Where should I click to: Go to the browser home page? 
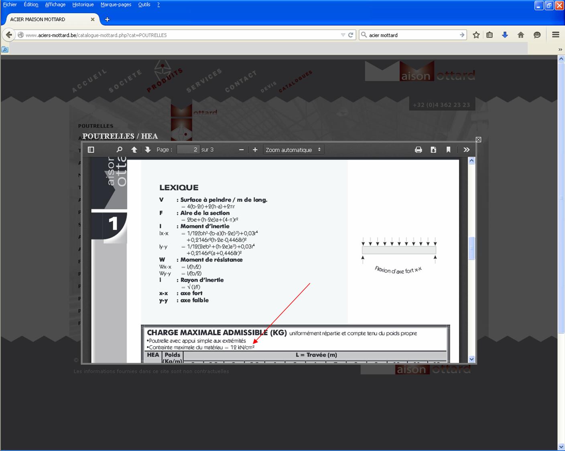[521, 35]
